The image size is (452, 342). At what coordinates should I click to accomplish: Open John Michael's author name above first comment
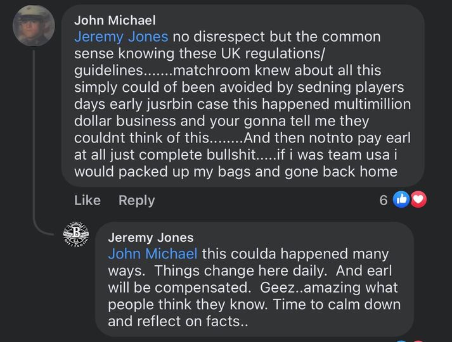(x=114, y=20)
